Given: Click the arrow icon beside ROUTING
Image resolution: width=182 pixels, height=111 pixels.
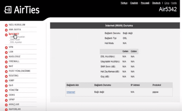Looking at the screenshot, I should click(6, 76).
